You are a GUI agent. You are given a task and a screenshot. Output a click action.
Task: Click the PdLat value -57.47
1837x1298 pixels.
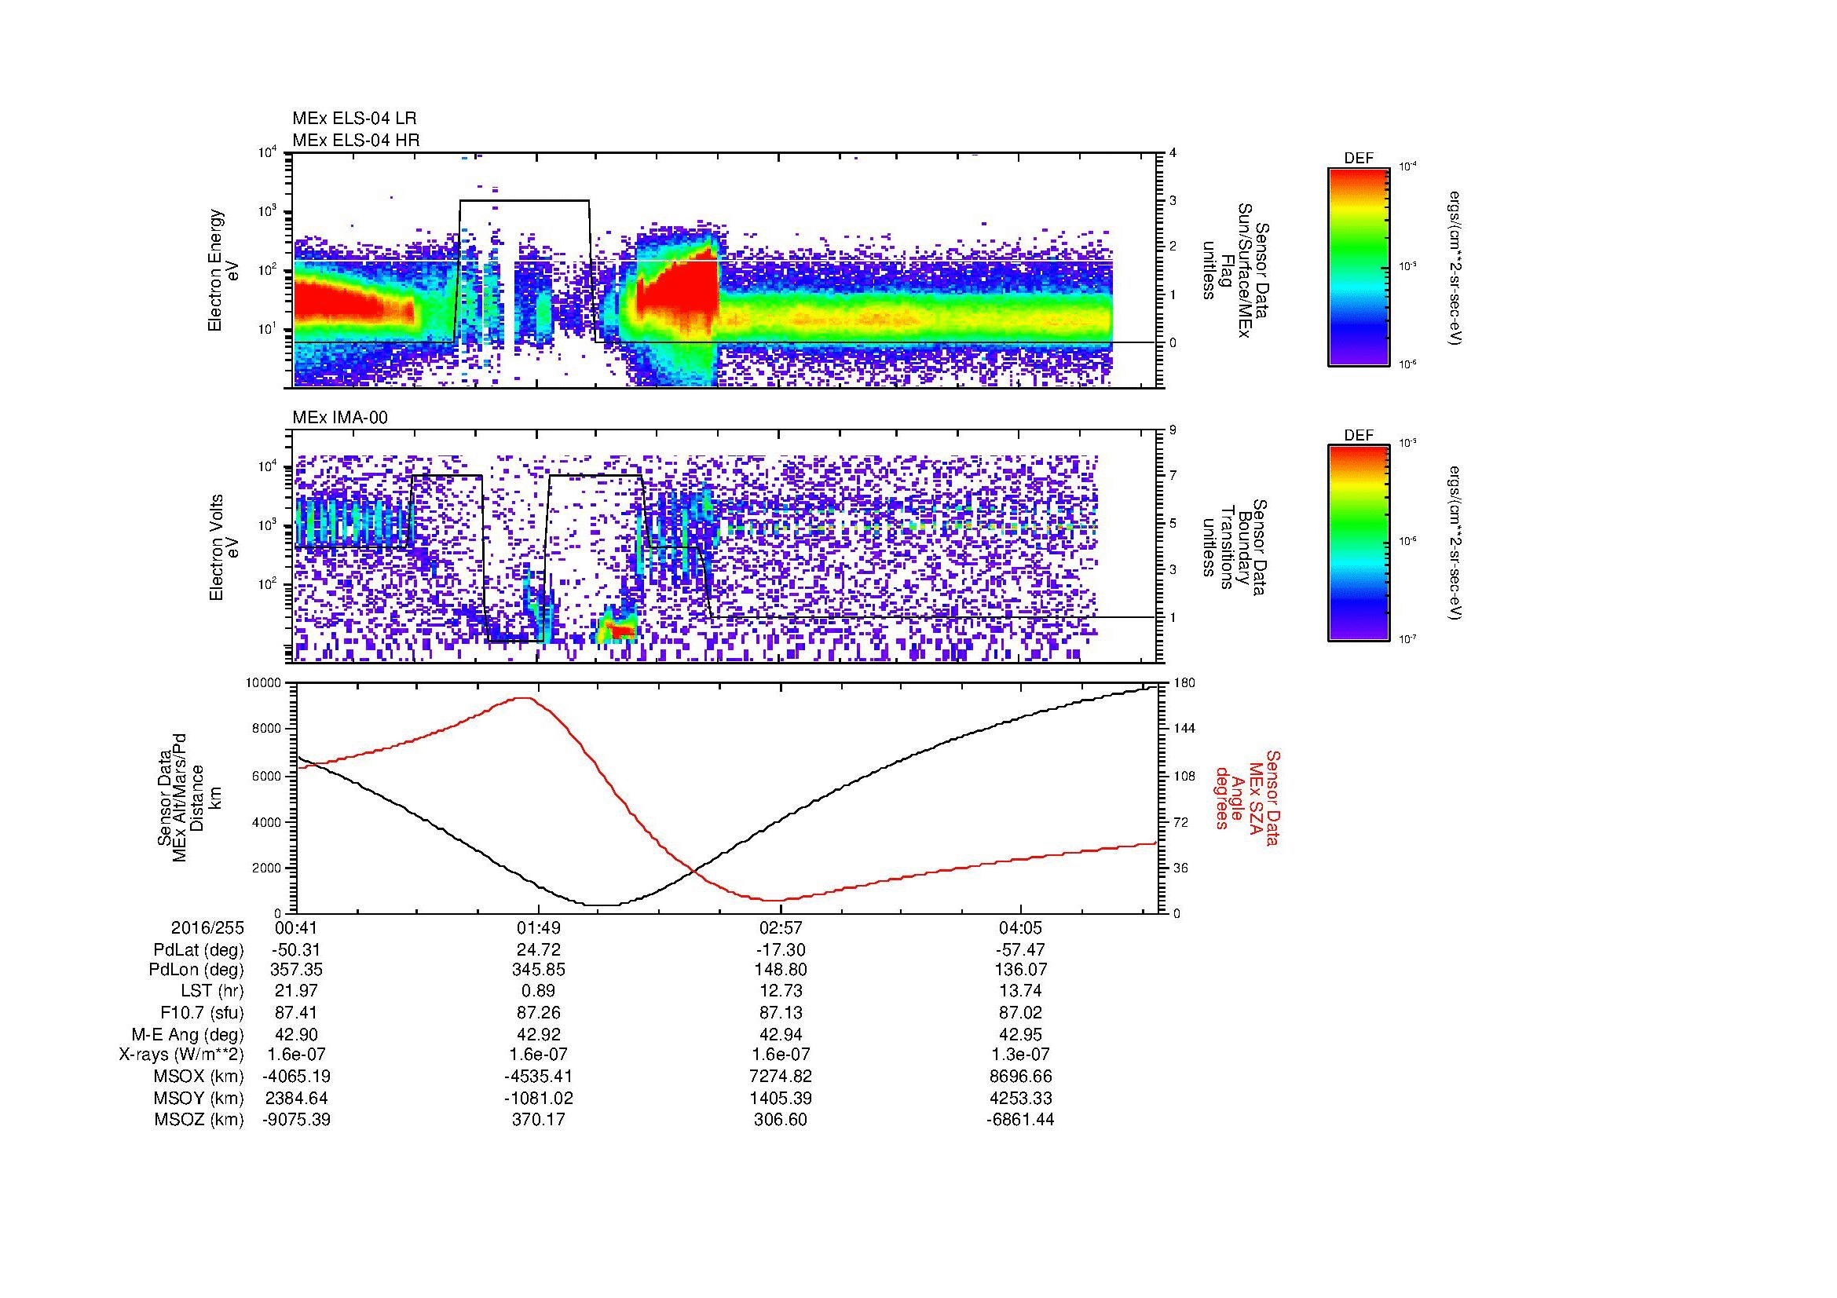pos(1021,950)
